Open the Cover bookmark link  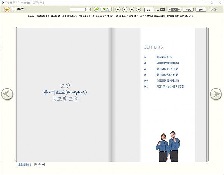click(31, 16)
